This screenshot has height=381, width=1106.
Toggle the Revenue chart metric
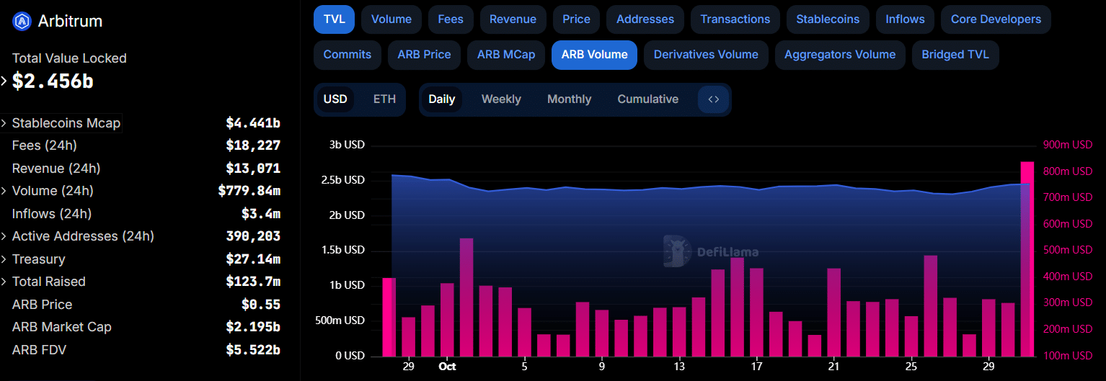click(x=513, y=19)
